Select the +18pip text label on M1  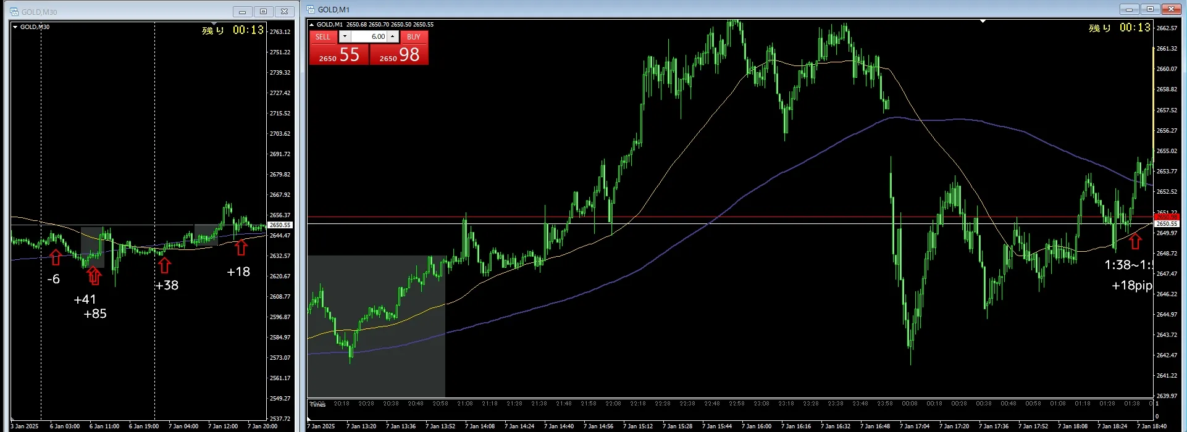coord(1132,285)
